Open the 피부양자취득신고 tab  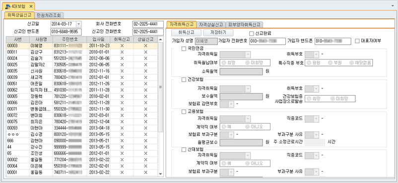pyautogui.click(x=244, y=25)
